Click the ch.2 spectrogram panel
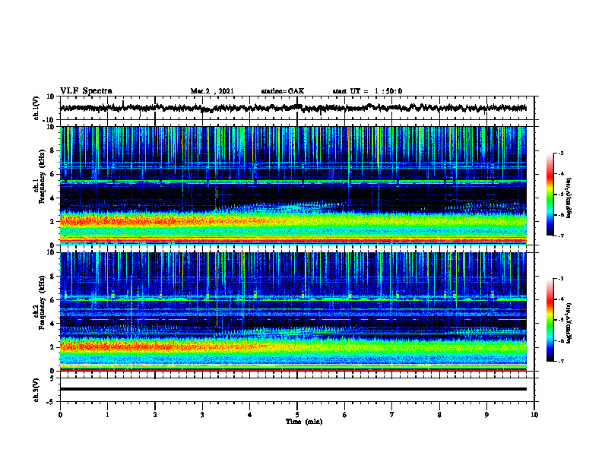602x465 pixels. (x=293, y=312)
